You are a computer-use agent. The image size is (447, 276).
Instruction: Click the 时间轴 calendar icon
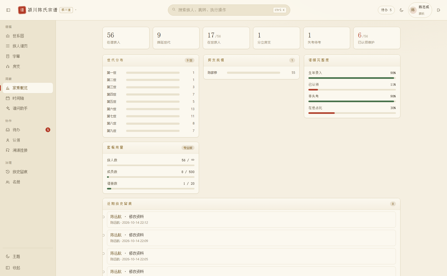(8, 98)
